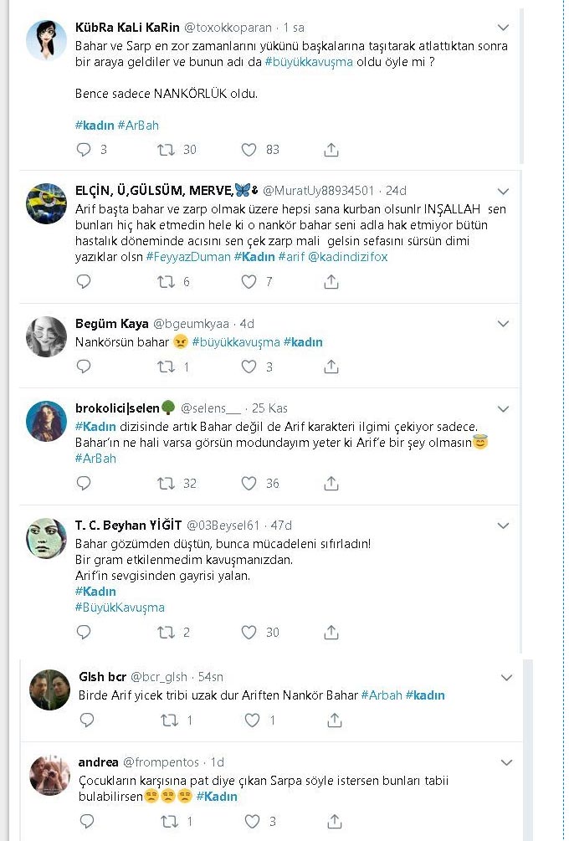Reply to Begüm Kaya's tweet
The image size is (569, 841).
pos(84,367)
